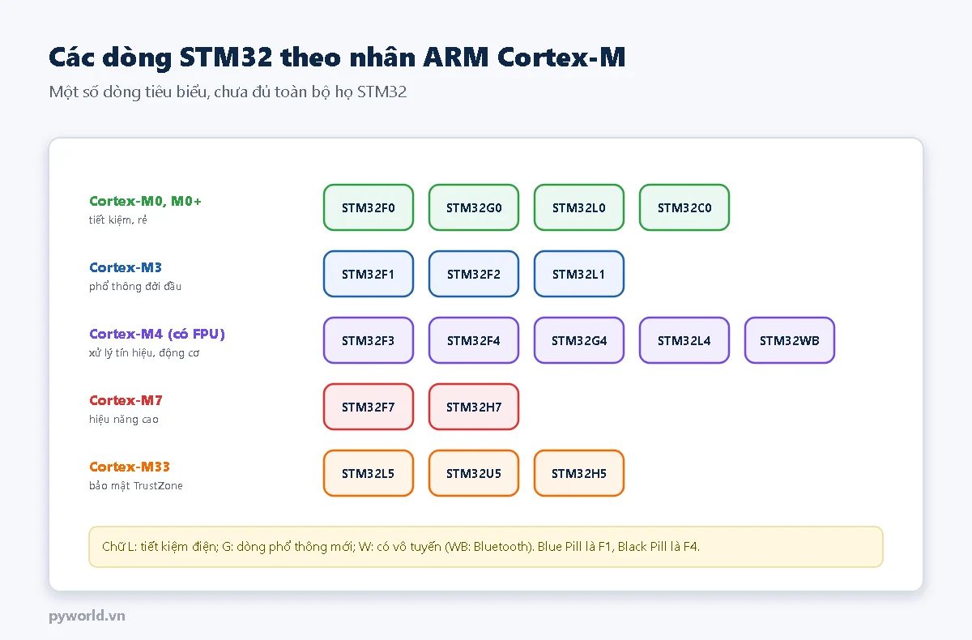This screenshot has height=640, width=972.
Task: Select the STM32WB box
Action: pyautogui.click(x=790, y=340)
